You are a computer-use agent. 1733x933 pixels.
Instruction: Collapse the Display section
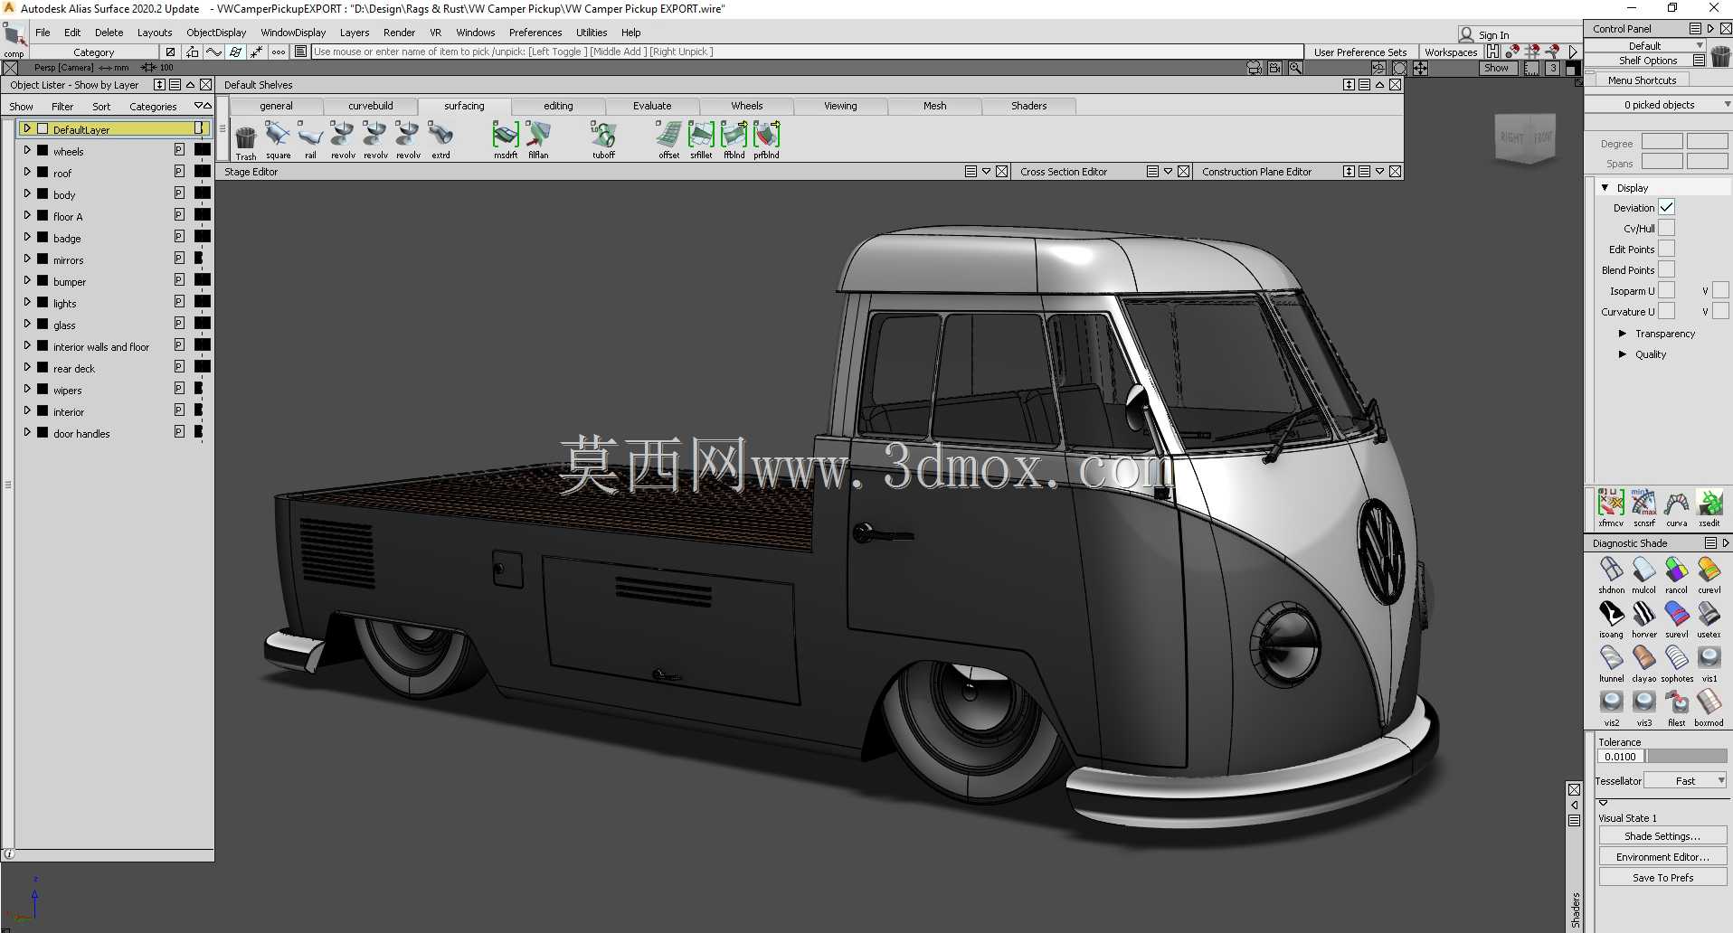coord(1605,187)
